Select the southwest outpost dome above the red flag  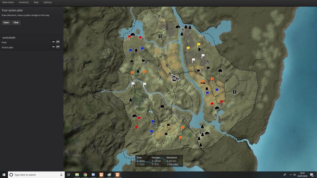134,116
